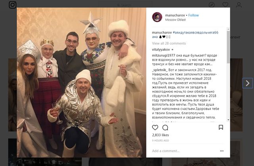Open the profile person icon

tap(239, 5)
